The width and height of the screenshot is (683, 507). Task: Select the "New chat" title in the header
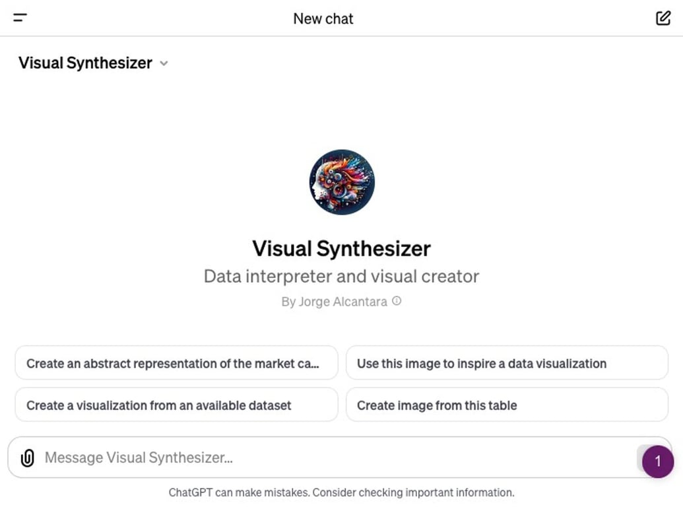point(323,18)
